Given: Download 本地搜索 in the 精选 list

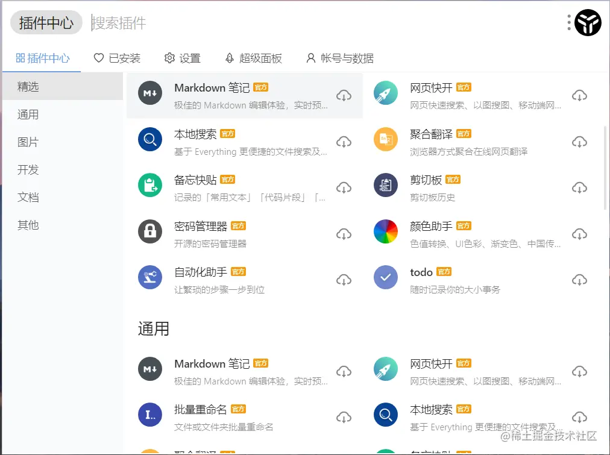Looking at the screenshot, I should [344, 142].
